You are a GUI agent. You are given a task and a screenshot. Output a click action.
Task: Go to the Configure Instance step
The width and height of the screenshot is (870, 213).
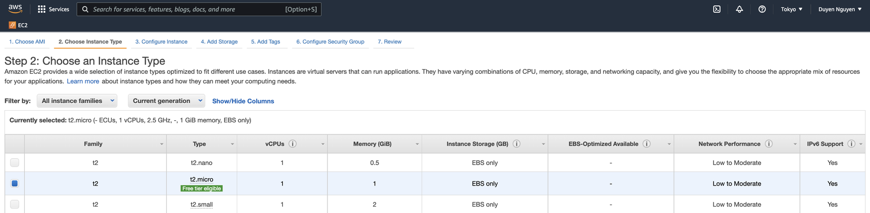161,42
